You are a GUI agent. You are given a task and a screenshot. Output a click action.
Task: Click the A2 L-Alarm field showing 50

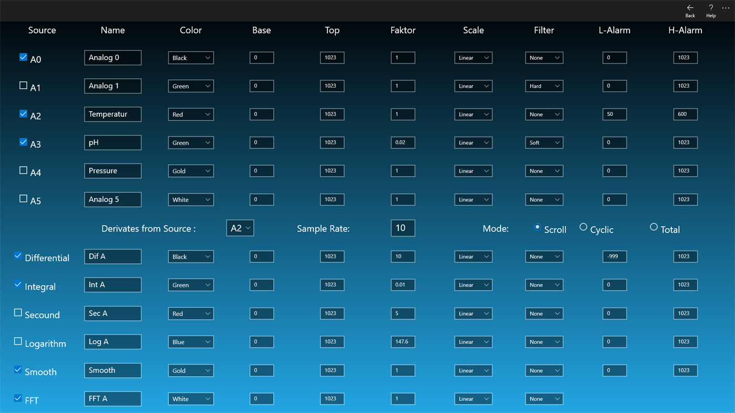tap(615, 114)
